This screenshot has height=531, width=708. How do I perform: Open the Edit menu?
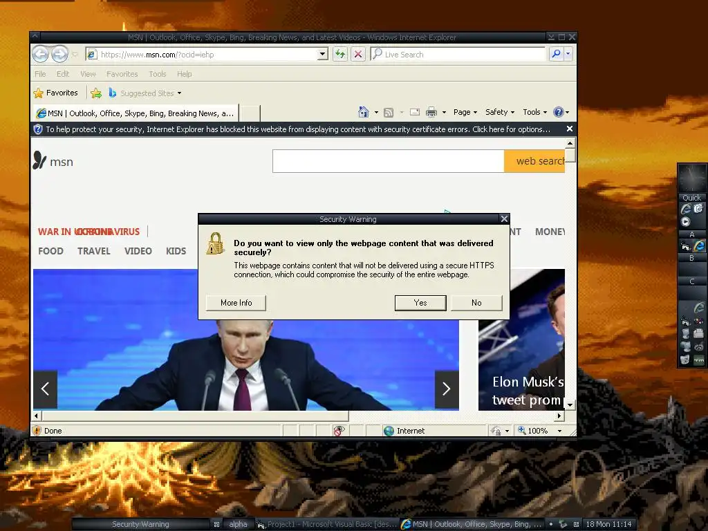coord(63,74)
